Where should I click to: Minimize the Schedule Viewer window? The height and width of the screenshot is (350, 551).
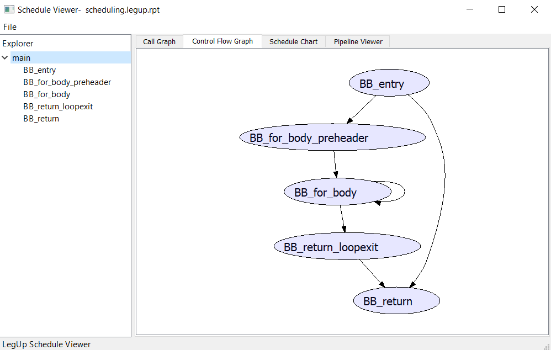(470, 9)
